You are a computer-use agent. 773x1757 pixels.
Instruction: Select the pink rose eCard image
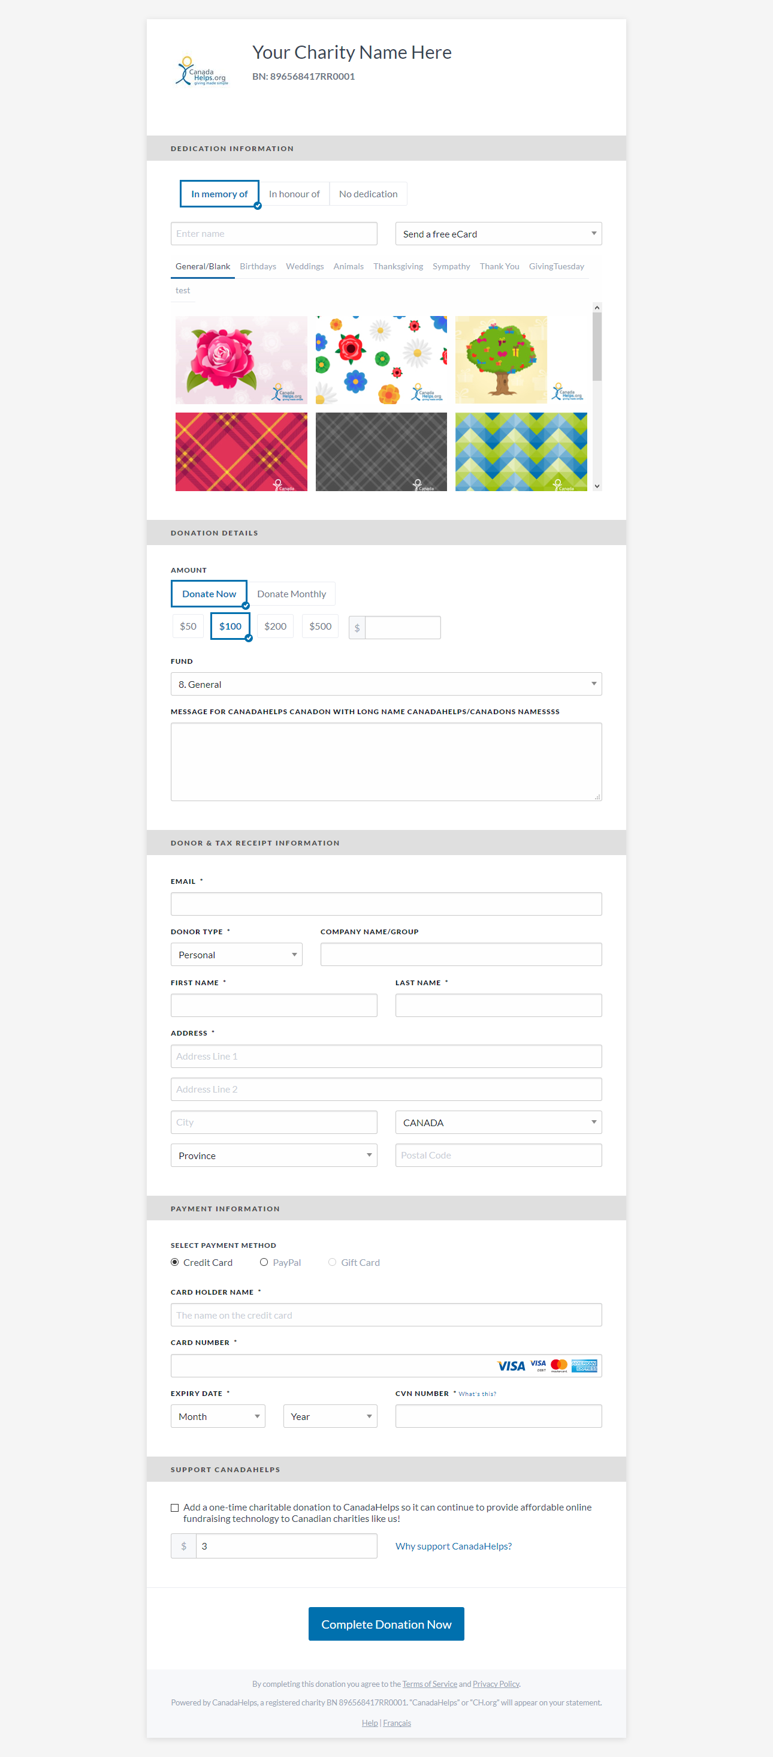coord(241,359)
